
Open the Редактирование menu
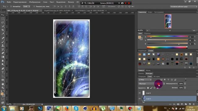tap(20, 2)
